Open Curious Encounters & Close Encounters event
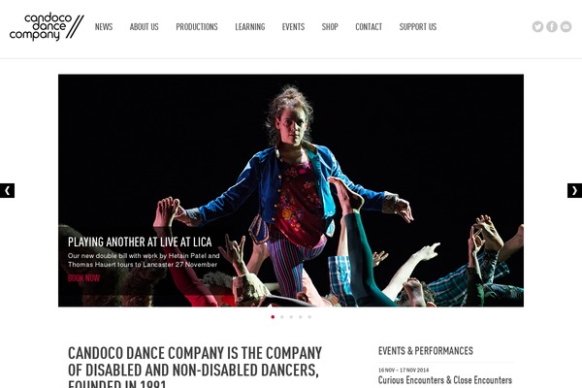 pos(445,380)
